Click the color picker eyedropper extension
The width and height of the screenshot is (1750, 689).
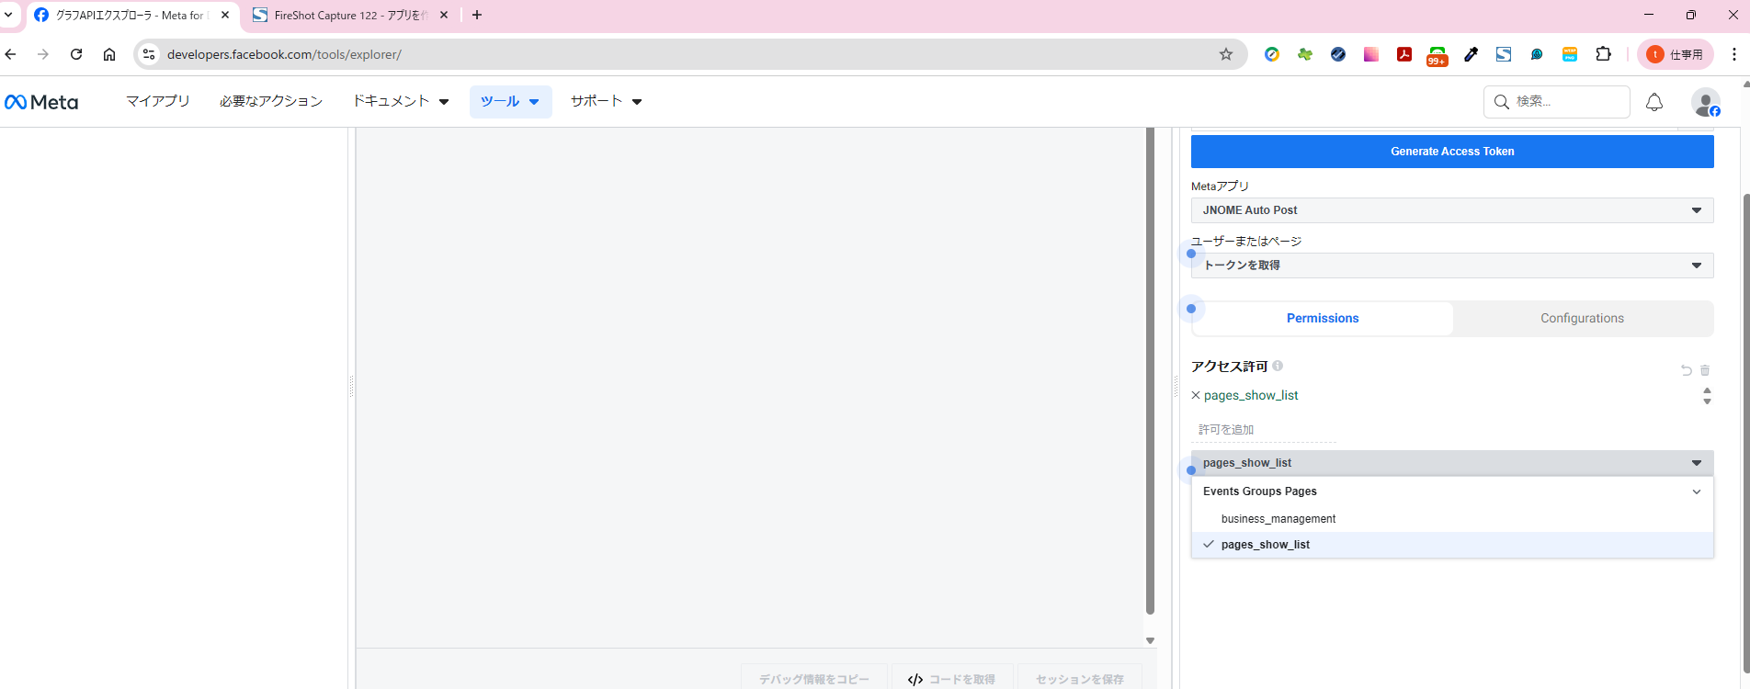point(1471,54)
